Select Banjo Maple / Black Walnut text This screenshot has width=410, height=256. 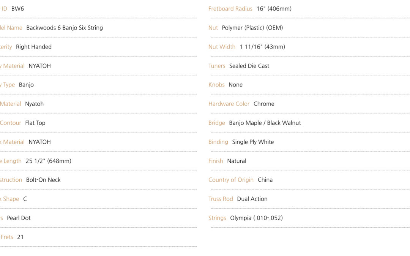click(265, 123)
